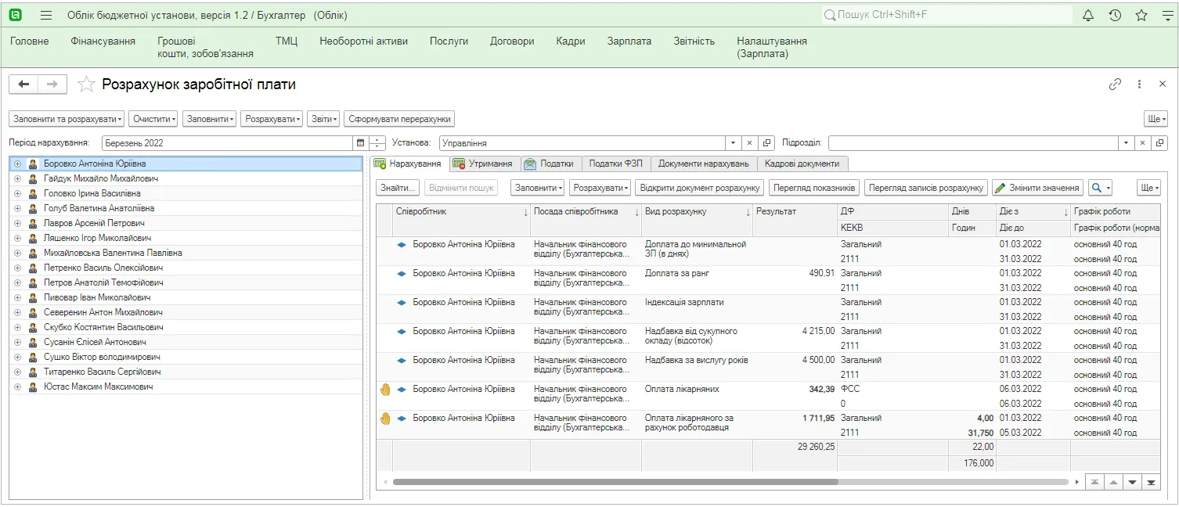Switch to Податки ФЗП tab

(x=615, y=164)
